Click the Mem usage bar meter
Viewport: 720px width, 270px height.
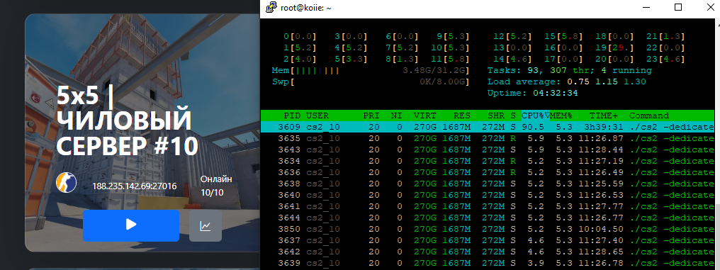pos(371,71)
